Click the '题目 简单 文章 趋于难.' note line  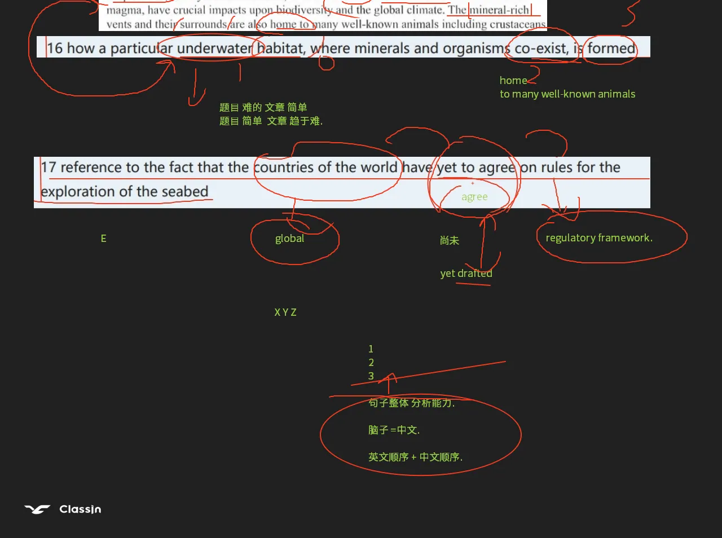click(x=271, y=121)
